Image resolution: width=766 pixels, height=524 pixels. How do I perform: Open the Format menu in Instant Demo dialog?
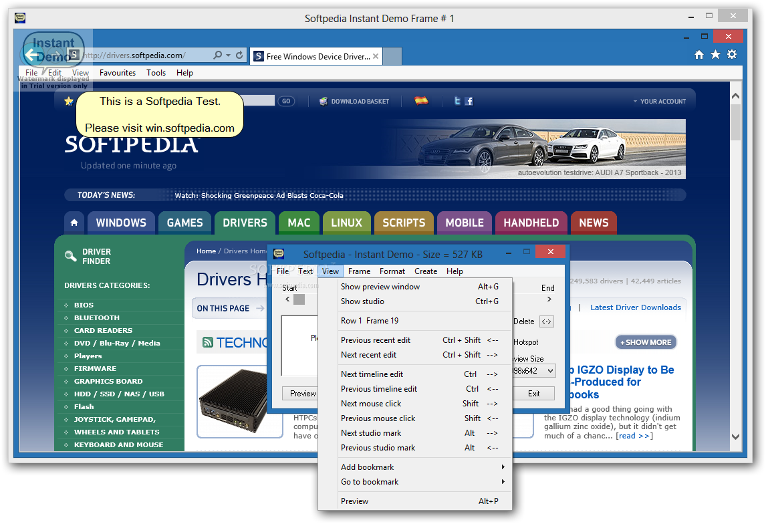[392, 271]
